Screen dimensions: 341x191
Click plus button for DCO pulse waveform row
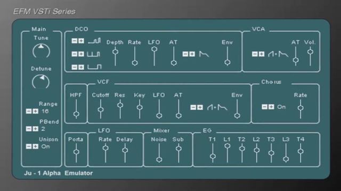pos(81,54)
